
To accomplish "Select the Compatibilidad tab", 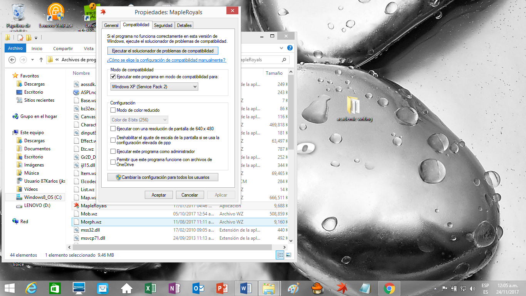I will click(136, 25).
